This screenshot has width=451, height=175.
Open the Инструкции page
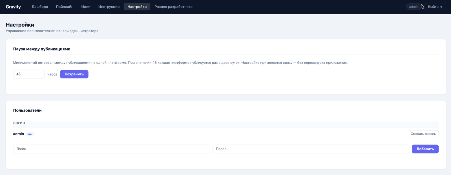click(109, 7)
